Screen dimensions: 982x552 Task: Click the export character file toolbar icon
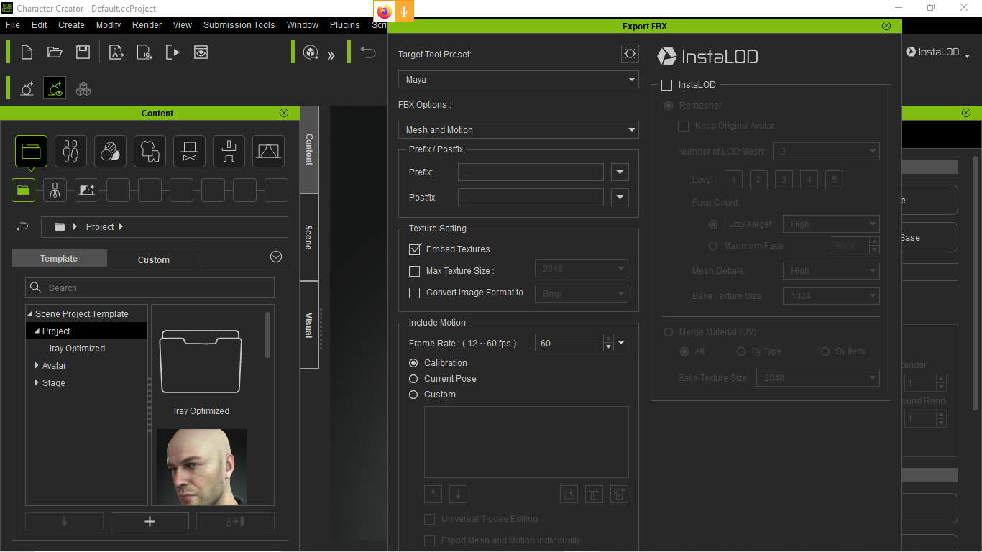116,52
